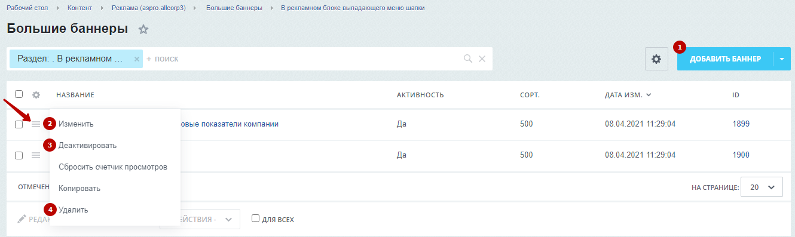Click Да activity cell of row 1899
795x237 pixels.
point(402,124)
